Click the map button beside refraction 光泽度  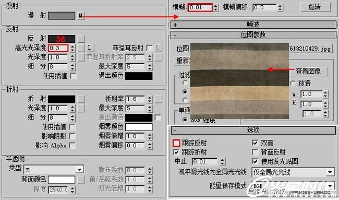(x=81, y=108)
